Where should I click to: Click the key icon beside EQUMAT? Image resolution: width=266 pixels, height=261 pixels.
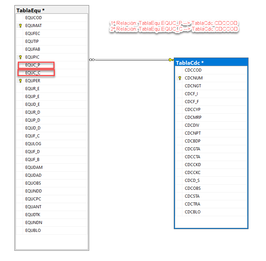[20, 26]
